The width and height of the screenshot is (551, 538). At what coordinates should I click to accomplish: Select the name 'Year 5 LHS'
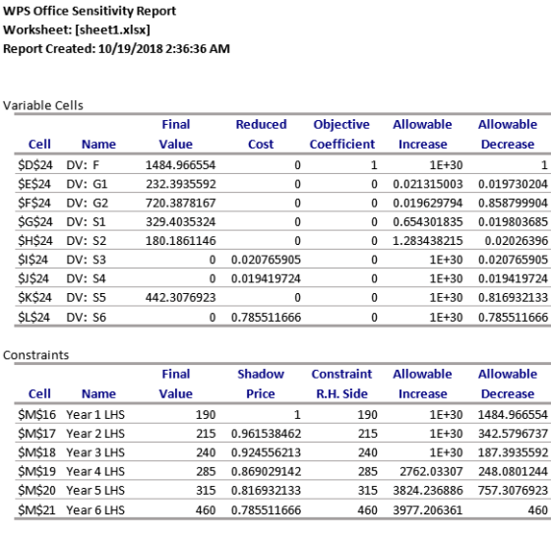pos(95,491)
